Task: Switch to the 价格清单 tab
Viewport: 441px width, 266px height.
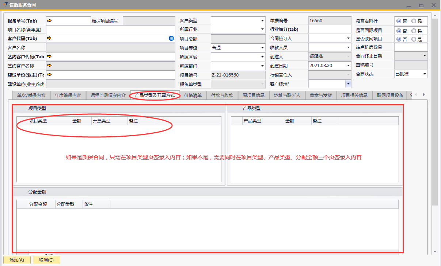Action: click(193, 95)
